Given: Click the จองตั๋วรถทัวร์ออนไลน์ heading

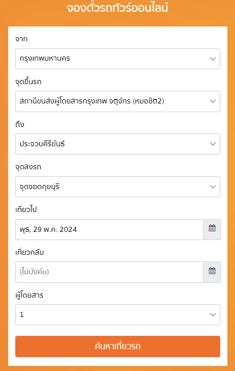Looking at the screenshot, I should coord(118,8).
